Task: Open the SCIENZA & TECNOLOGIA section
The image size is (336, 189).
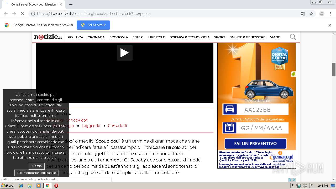Action: [x=190, y=37]
